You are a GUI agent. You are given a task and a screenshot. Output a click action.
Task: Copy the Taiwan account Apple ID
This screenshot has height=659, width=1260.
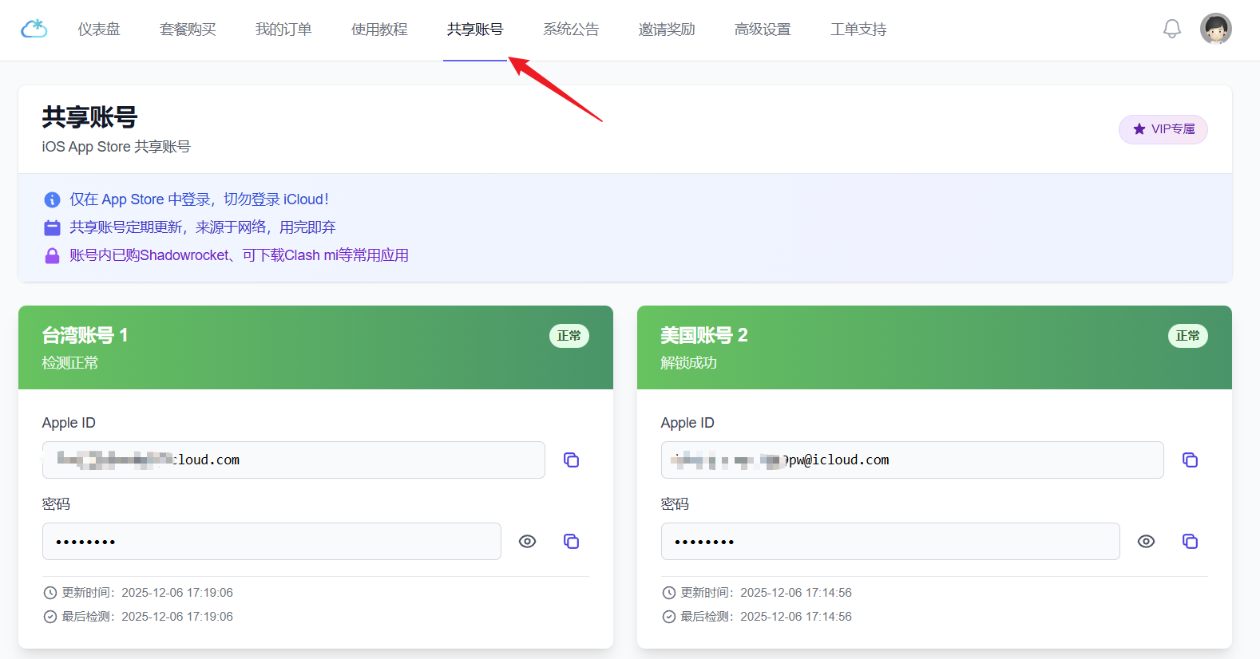point(571,460)
